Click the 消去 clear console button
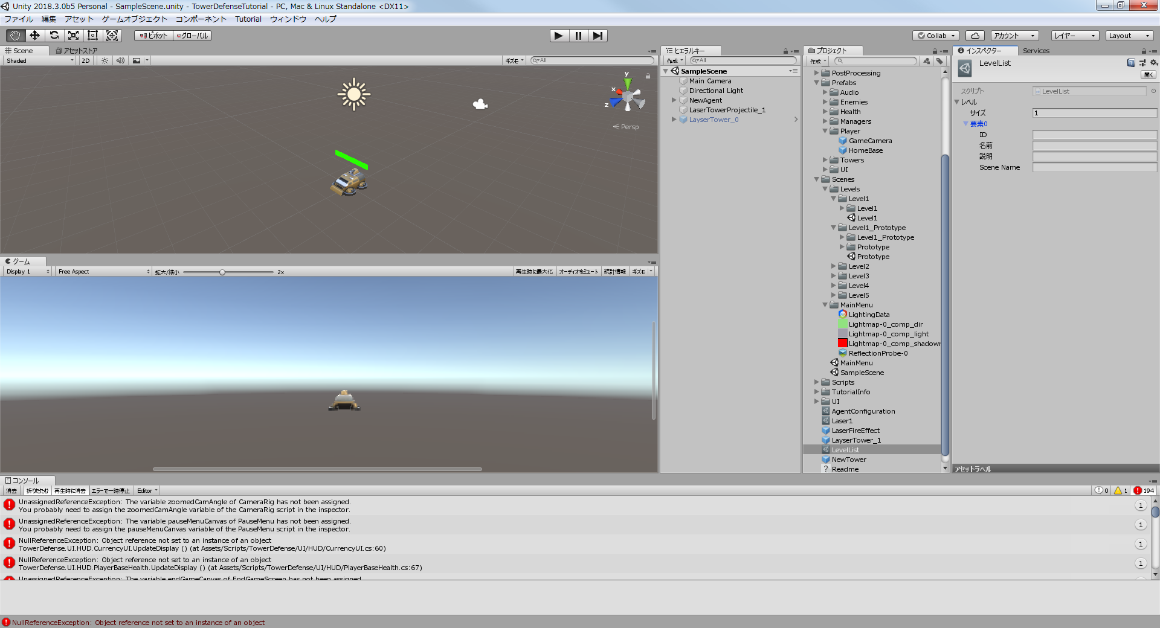Image resolution: width=1160 pixels, height=628 pixels. (11, 491)
